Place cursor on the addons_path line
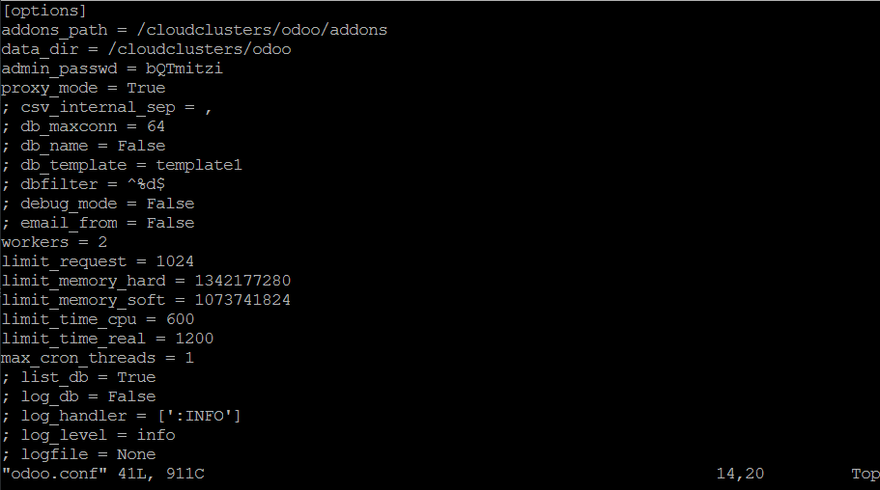The image size is (880, 490). 193,30
